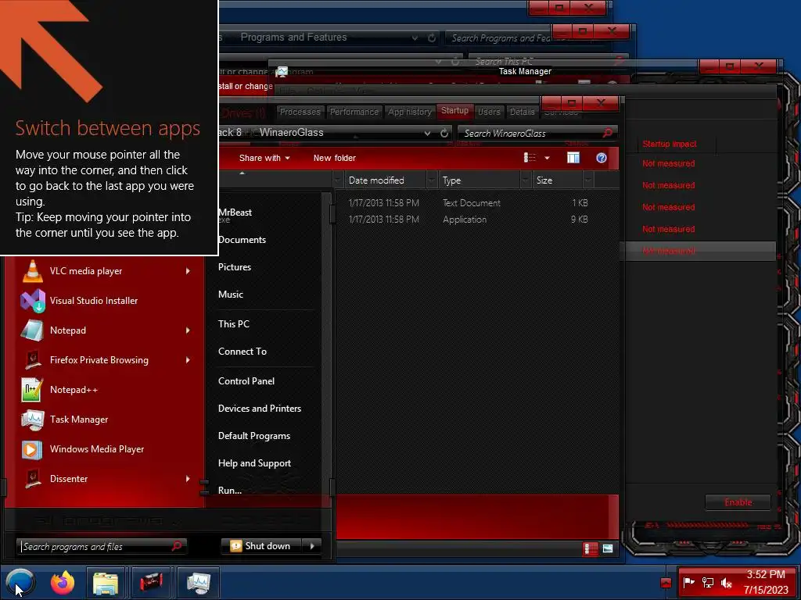This screenshot has height=600, width=801.
Task: Refresh the WinaeroGlass folder address bar
Action: [444, 133]
